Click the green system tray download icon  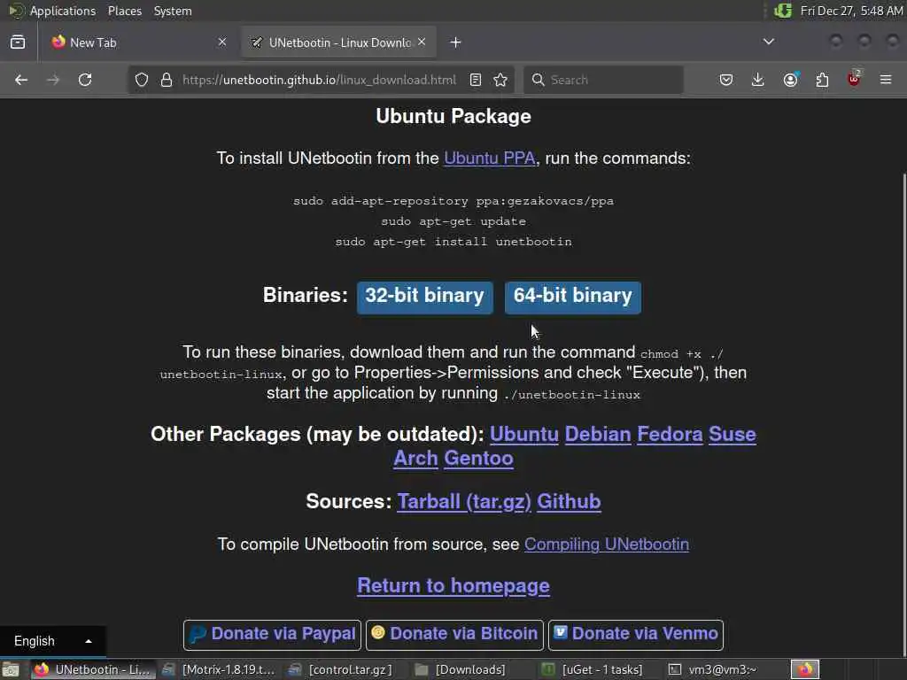tap(783, 11)
